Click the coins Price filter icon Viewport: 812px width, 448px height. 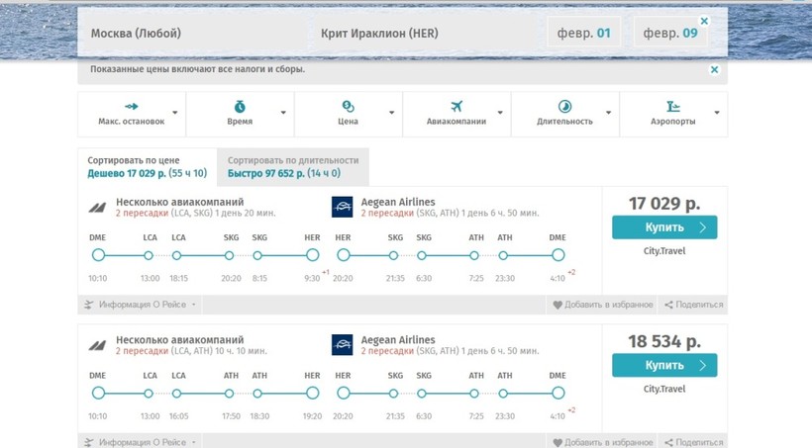(348, 106)
